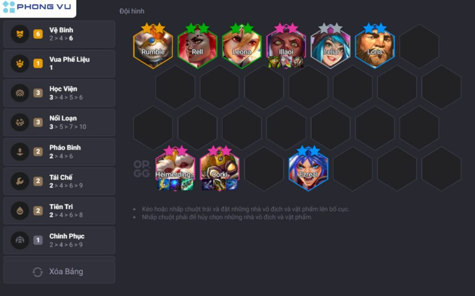
Task: Click the Chinh Phục trait row
Action: [59, 240]
